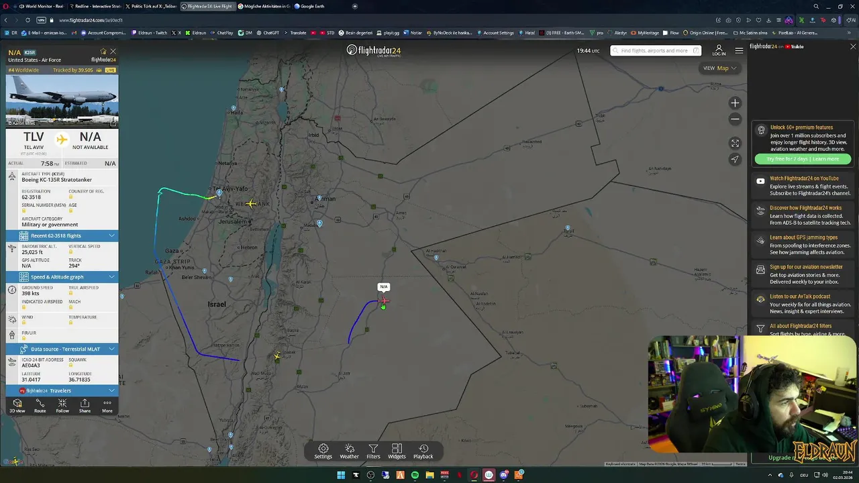Screen dimensions: 859x483
Task: Open the More options in flight panel
Action: (107, 406)
